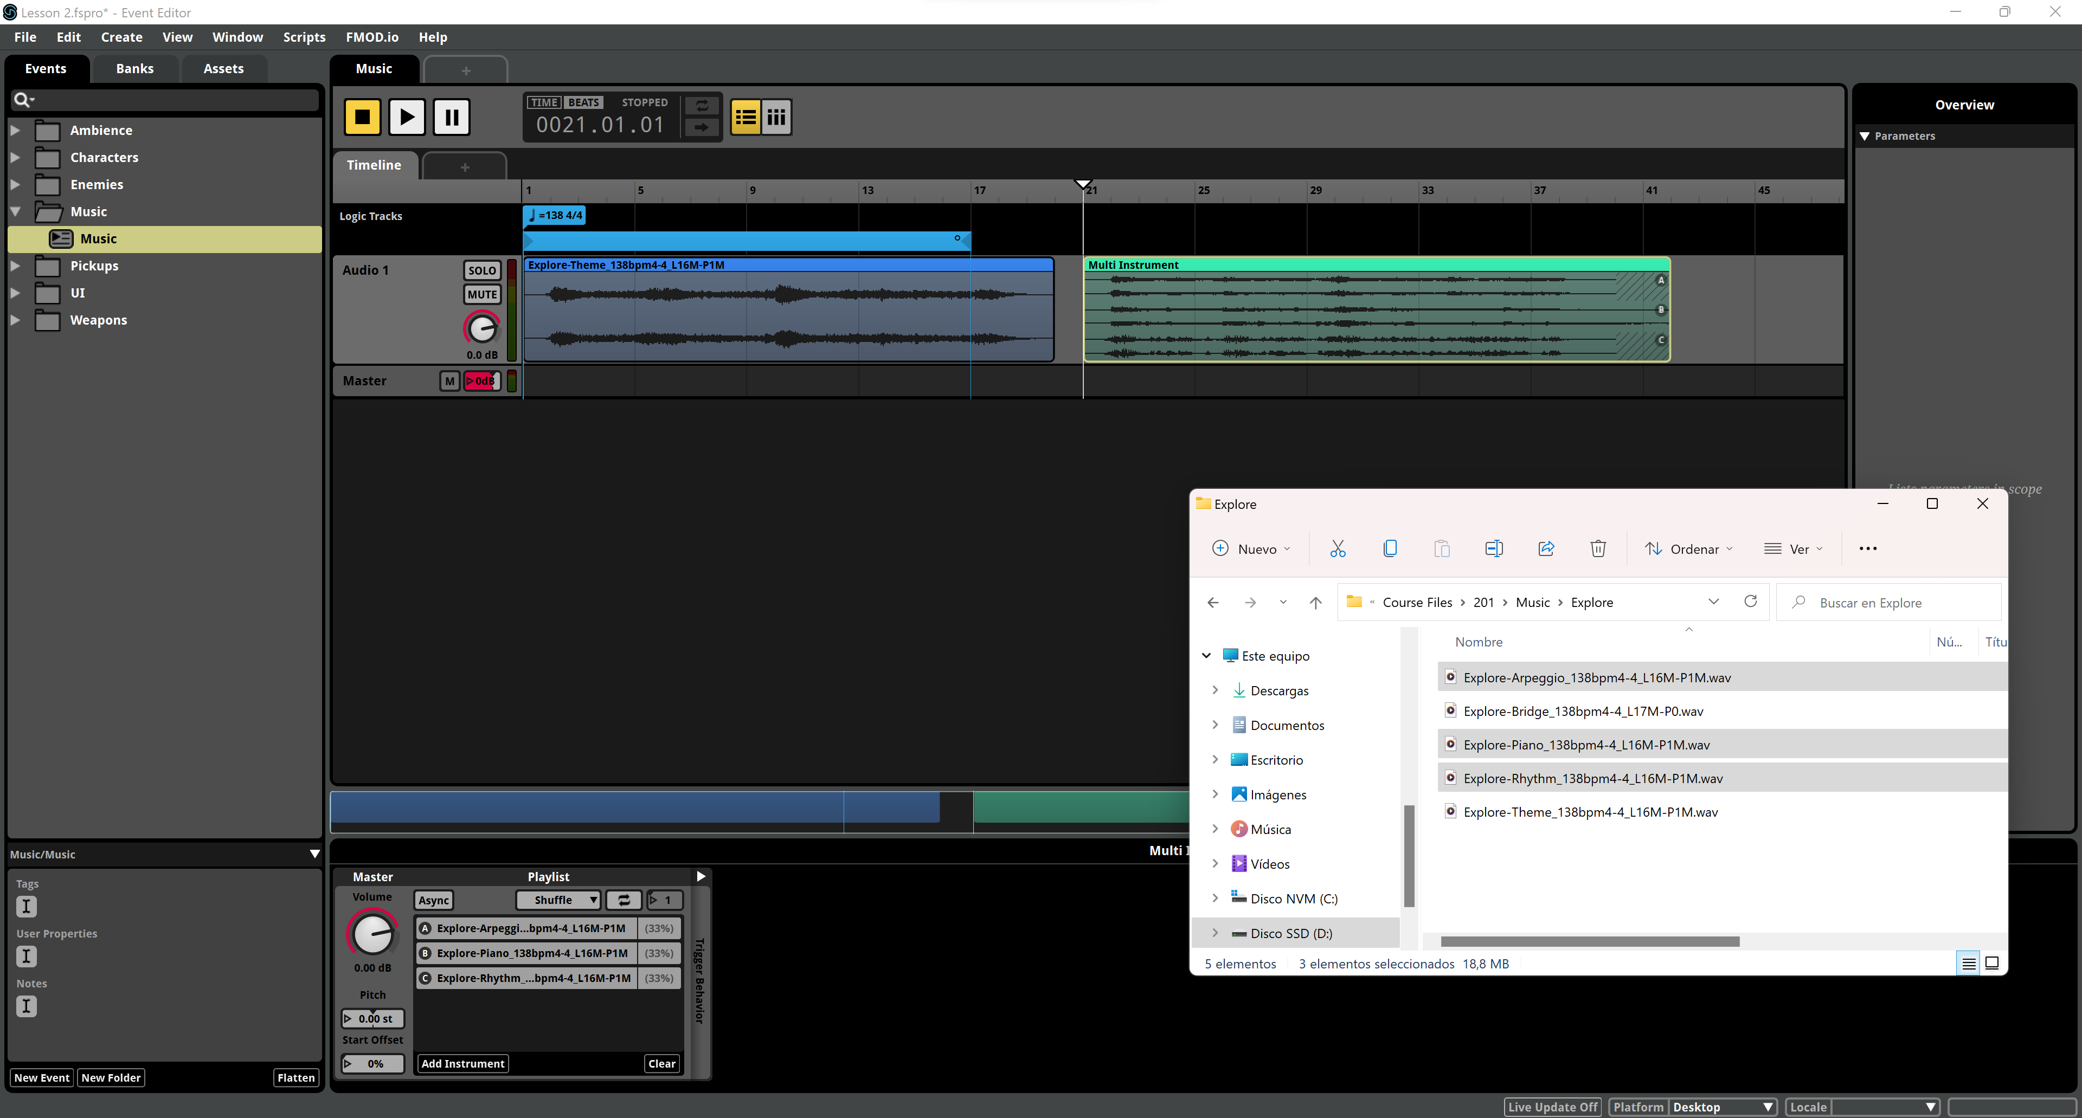Toggle MUTE on Audio 1 track
The image size is (2082, 1118).
pos(481,295)
